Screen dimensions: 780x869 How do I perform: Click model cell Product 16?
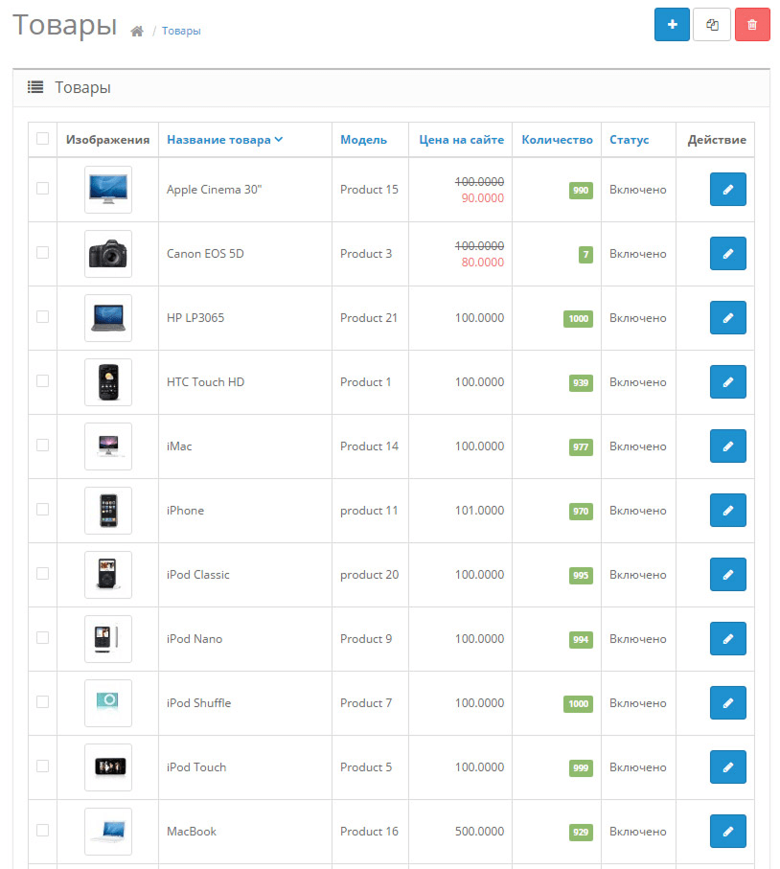(x=369, y=832)
